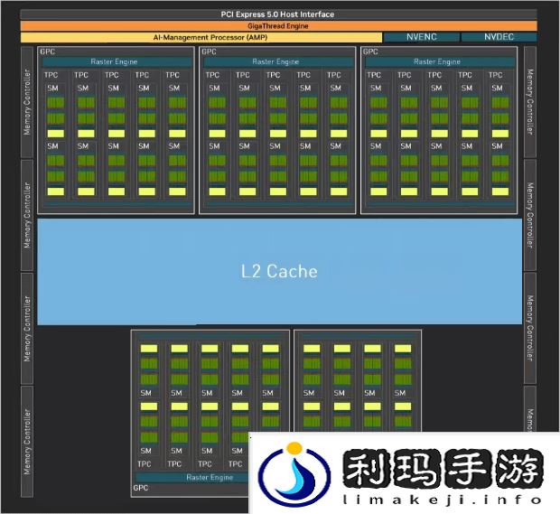560x514 pixels.
Task: Click the AI-Management Processor (AMP) bar
Action: click(201, 38)
